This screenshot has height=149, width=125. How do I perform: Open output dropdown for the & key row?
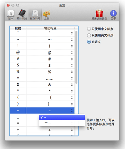72,85
